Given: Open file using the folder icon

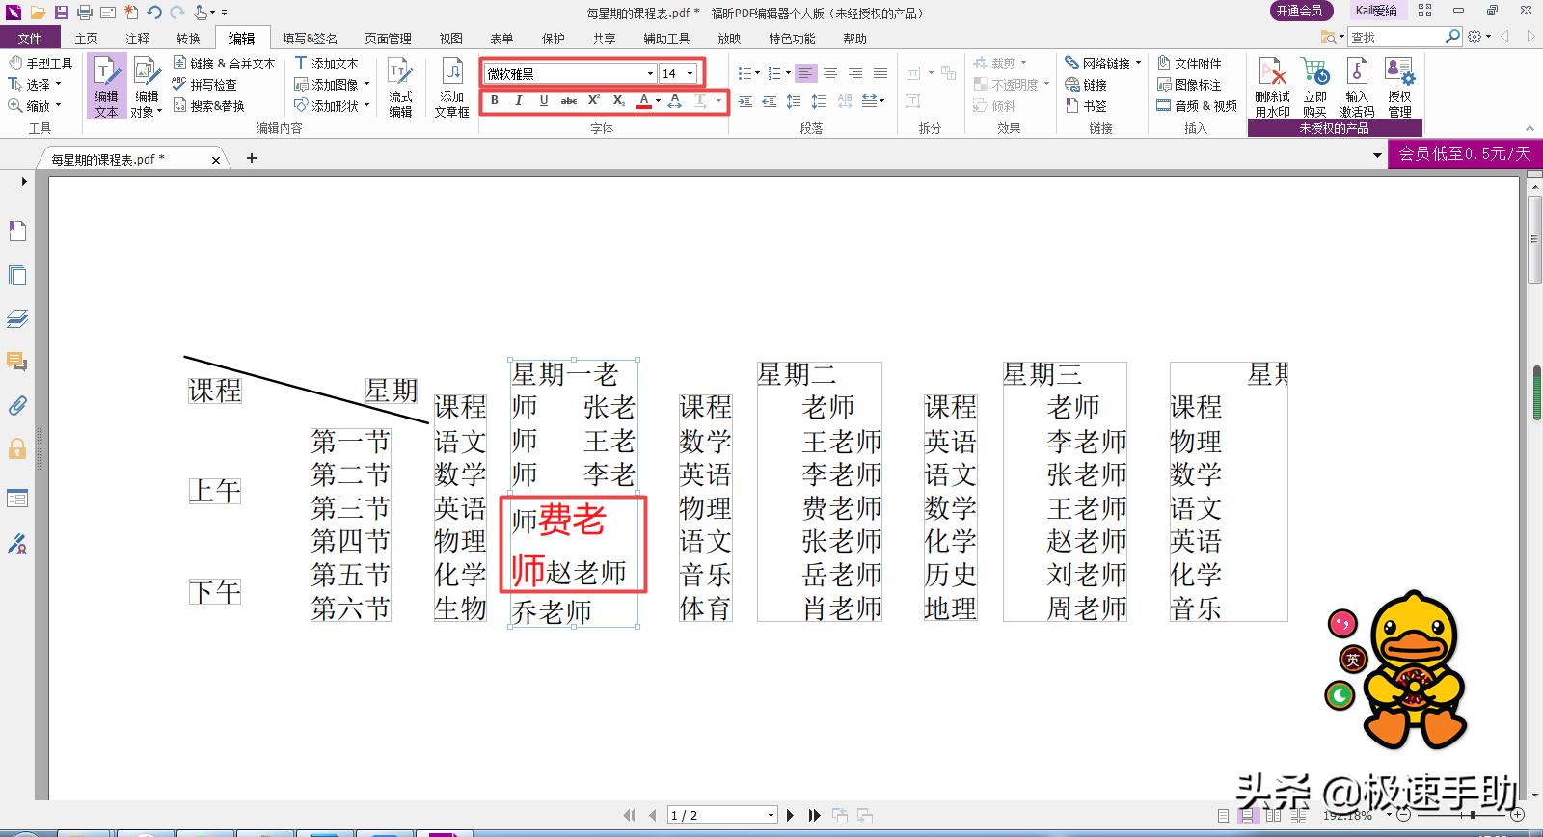Looking at the screenshot, I should [39, 13].
